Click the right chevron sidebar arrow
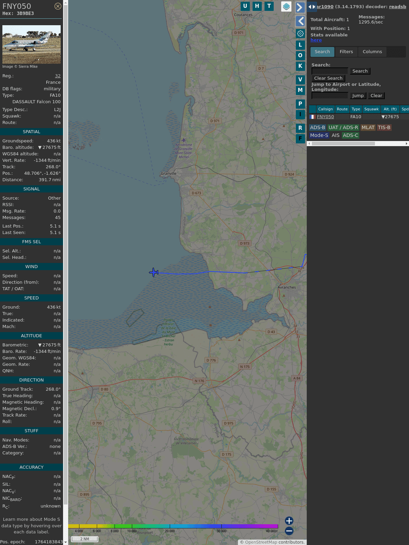 coord(300,7)
